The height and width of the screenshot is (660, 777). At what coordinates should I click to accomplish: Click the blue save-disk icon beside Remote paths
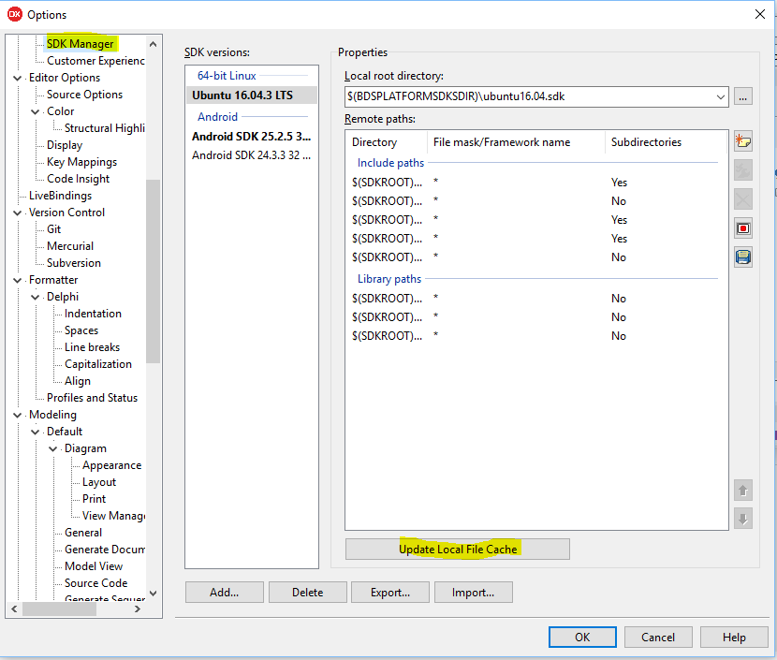(x=742, y=257)
